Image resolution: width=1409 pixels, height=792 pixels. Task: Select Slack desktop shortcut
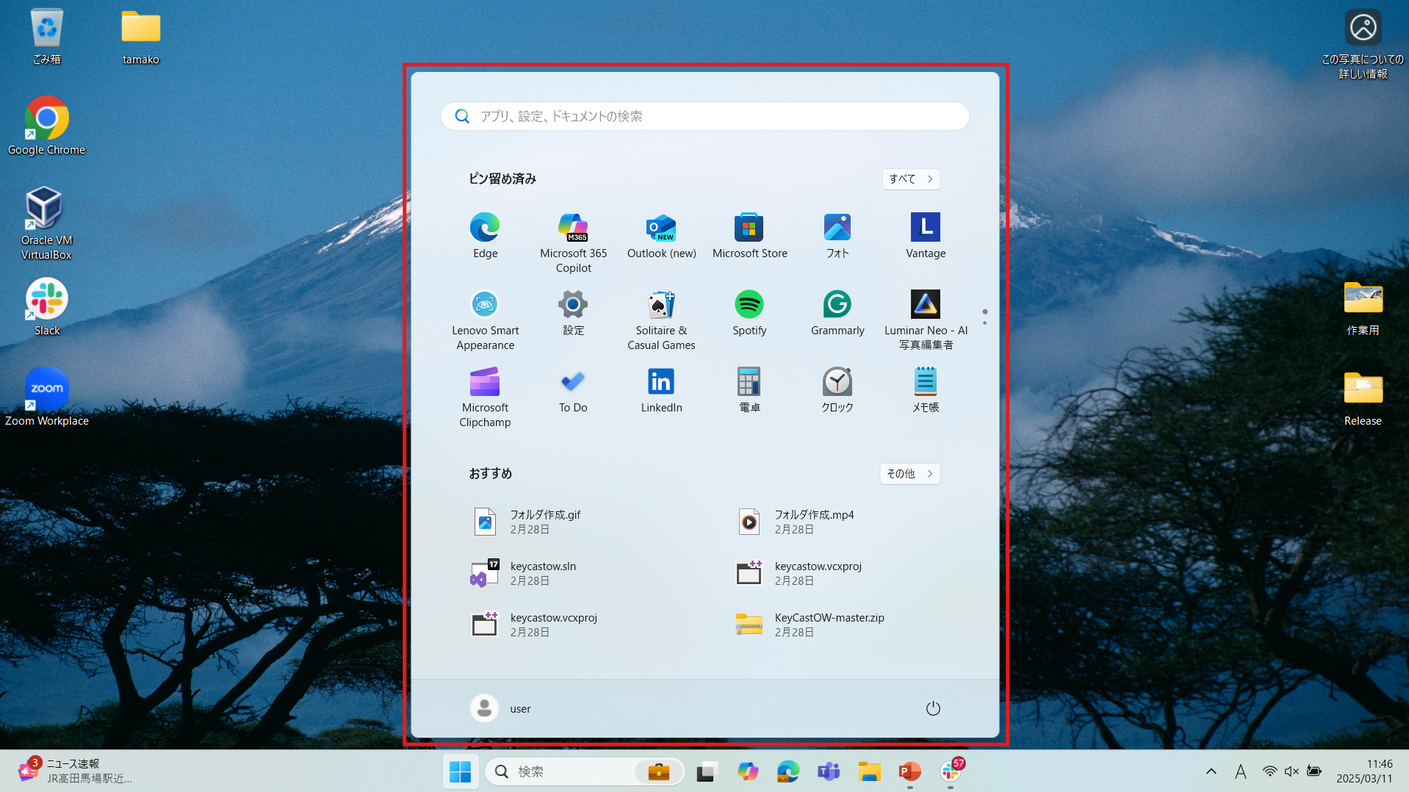pos(46,307)
